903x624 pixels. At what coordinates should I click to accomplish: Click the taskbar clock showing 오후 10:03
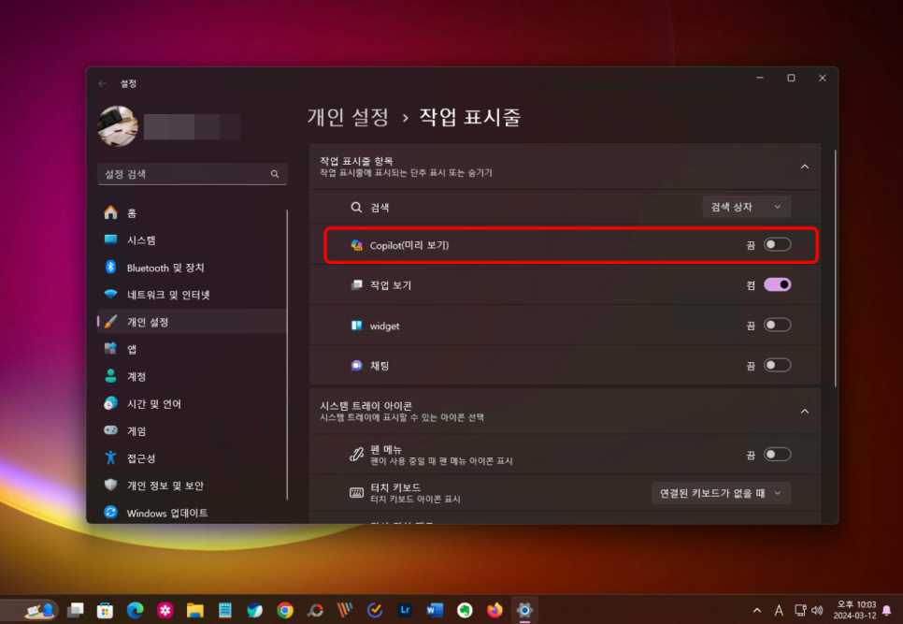point(854,610)
